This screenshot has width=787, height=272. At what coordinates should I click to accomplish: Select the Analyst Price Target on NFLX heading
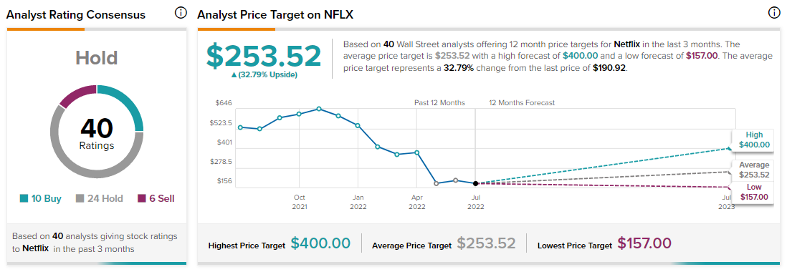click(x=275, y=15)
